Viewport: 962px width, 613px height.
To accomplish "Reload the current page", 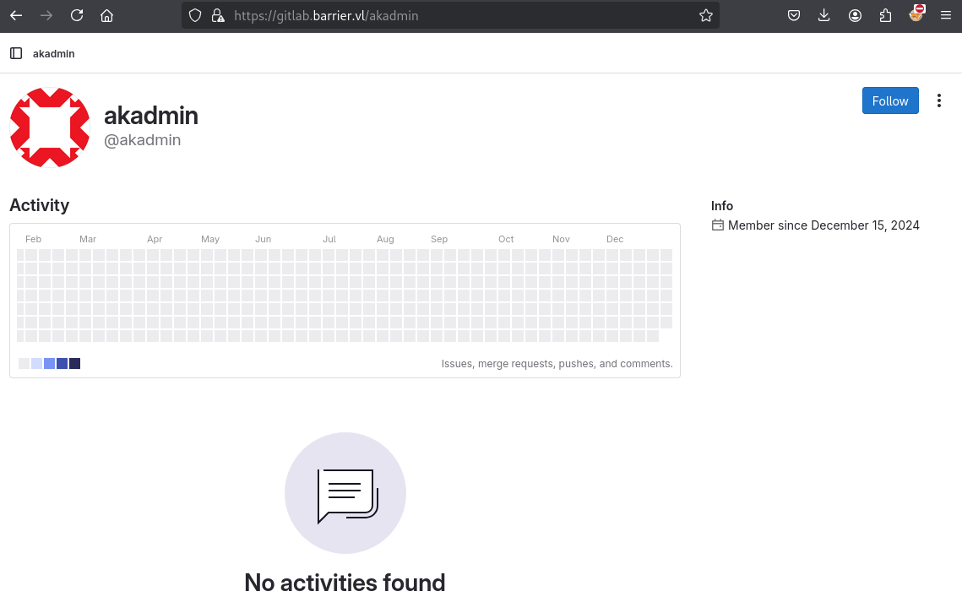I will pyautogui.click(x=77, y=16).
